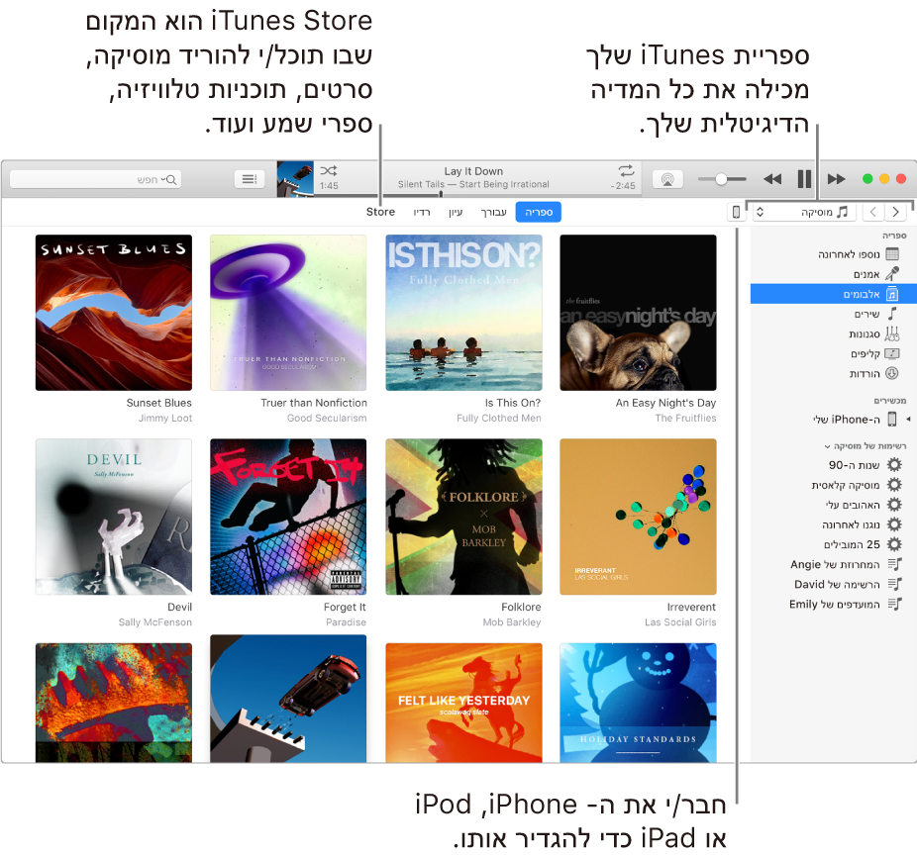Click the now-playing album artwork thumbnail

(x=295, y=179)
